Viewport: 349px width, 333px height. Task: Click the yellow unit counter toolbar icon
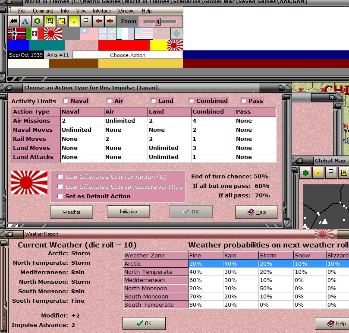click(x=50, y=22)
